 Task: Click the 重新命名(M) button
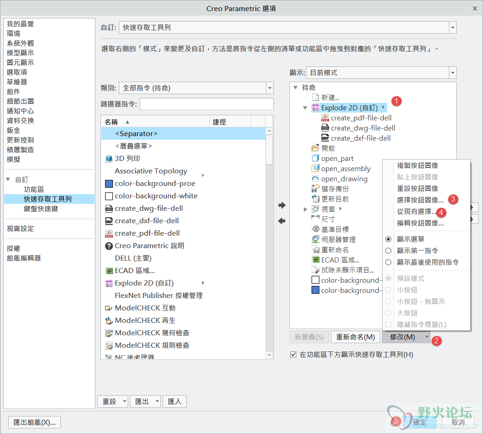click(x=355, y=337)
